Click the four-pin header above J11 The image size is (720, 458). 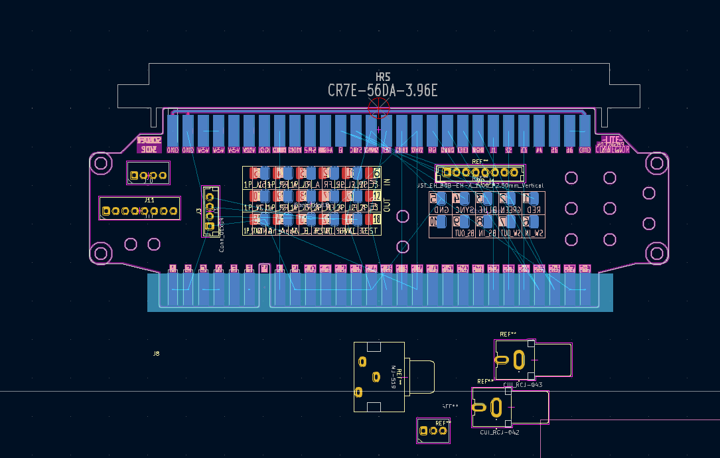pyautogui.click(x=149, y=173)
